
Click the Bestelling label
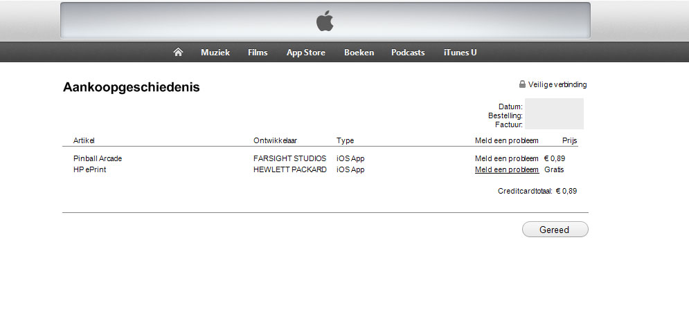click(x=505, y=115)
